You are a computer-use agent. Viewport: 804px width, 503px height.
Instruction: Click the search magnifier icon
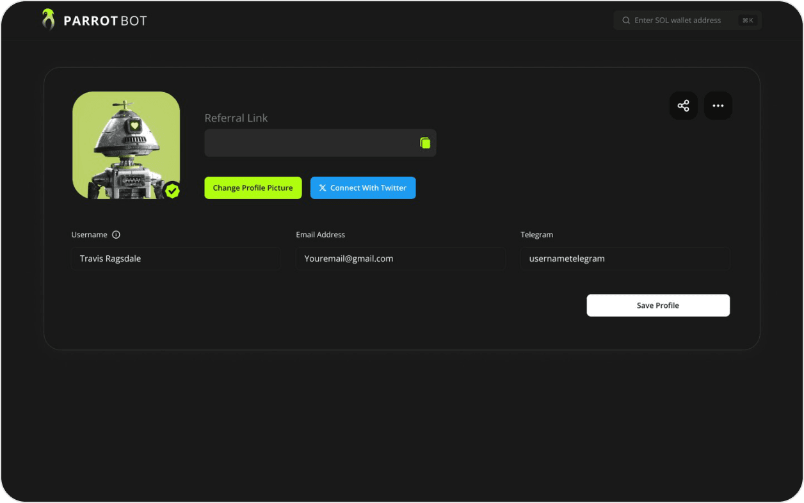coord(626,20)
